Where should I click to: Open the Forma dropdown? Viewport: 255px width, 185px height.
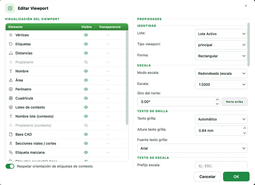[x=221, y=56]
